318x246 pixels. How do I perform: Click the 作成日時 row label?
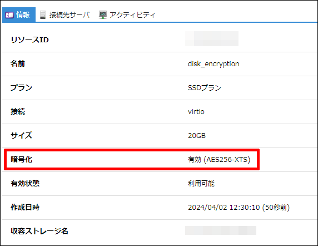point(25,208)
